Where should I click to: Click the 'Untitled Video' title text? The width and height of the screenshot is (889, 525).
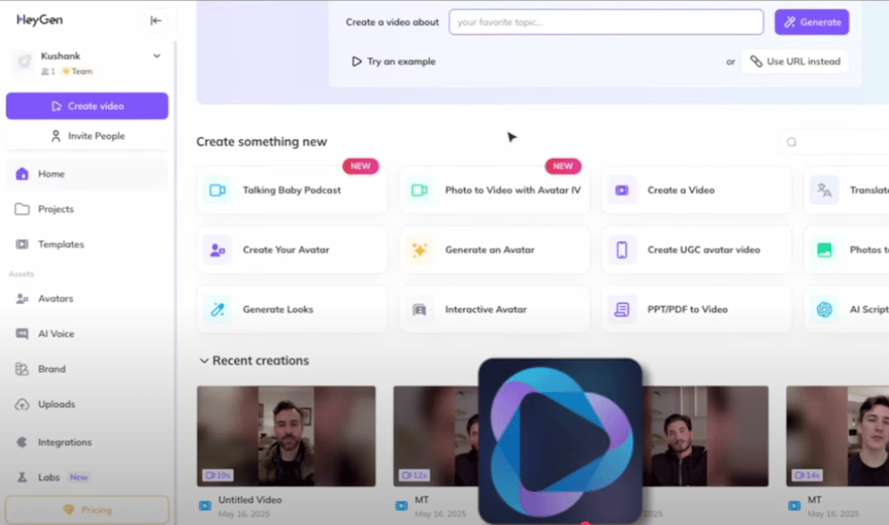pos(250,500)
